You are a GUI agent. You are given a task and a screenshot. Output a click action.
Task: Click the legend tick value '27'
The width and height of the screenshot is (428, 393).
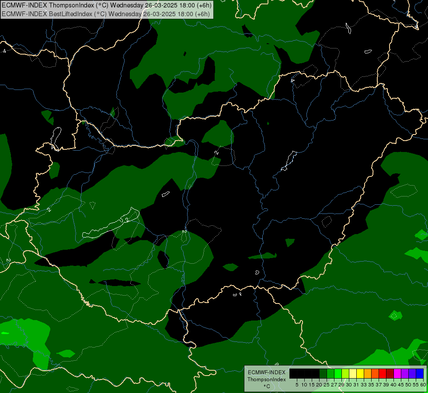(x=334, y=385)
